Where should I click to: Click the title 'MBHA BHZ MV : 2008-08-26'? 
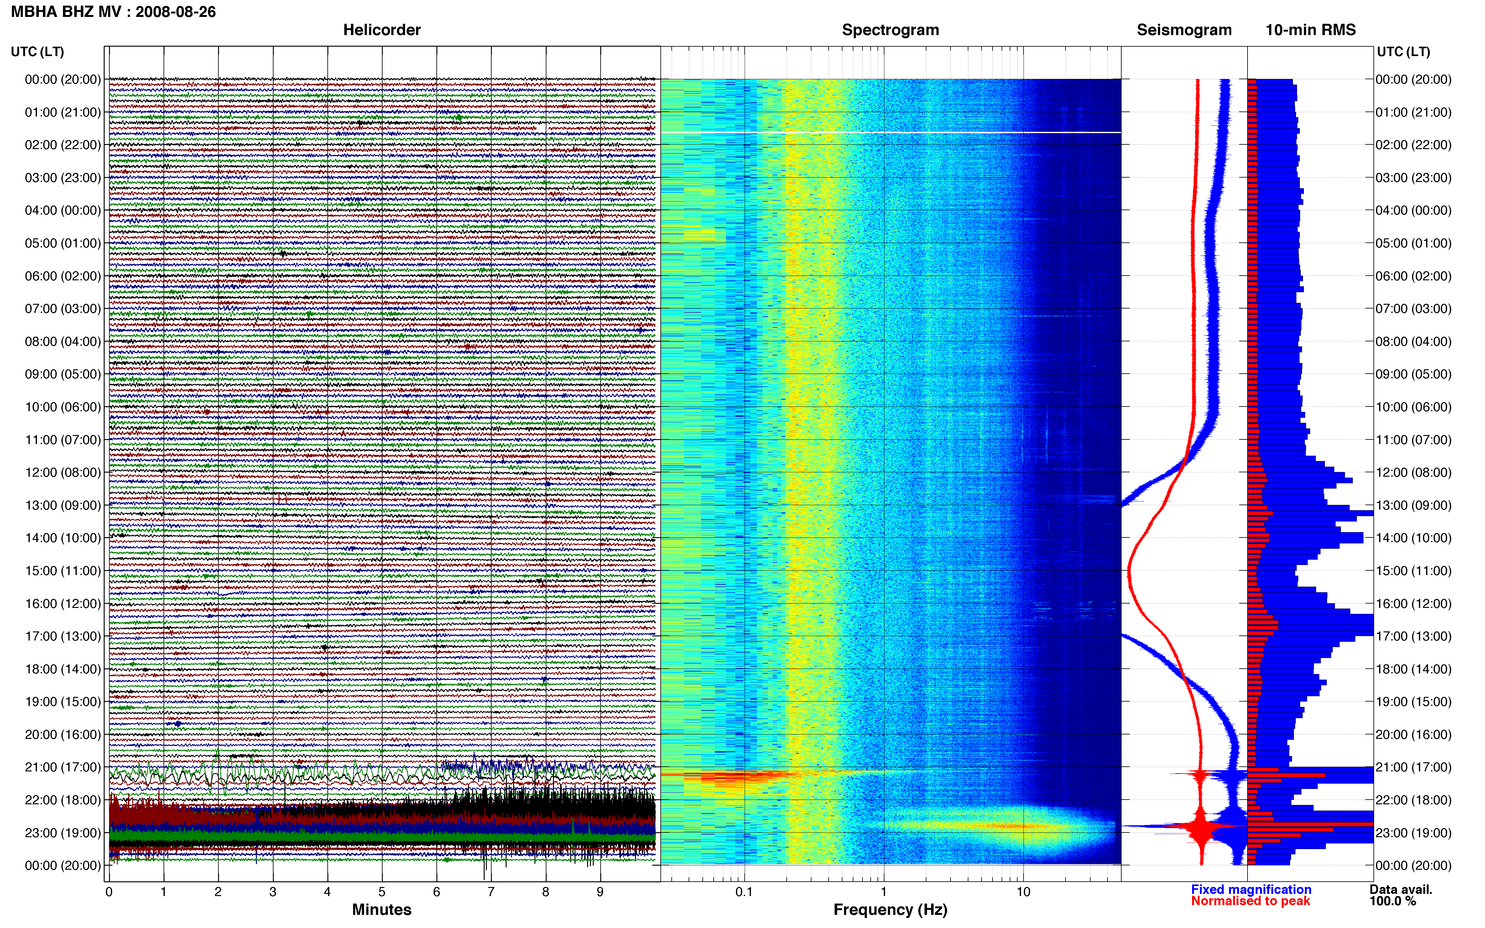pos(114,12)
